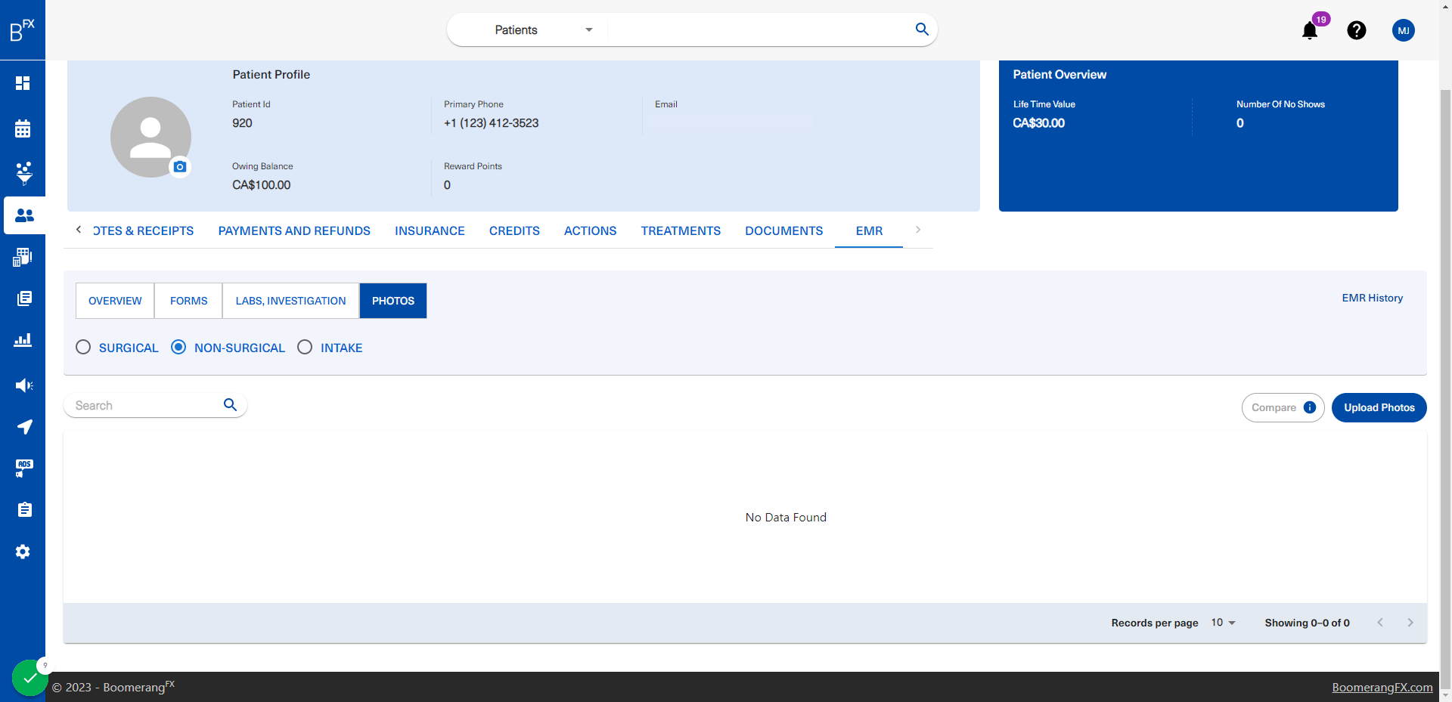This screenshot has height=702, width=1452.
Task: Open the EMR History link
Action: coord(1373,298)
